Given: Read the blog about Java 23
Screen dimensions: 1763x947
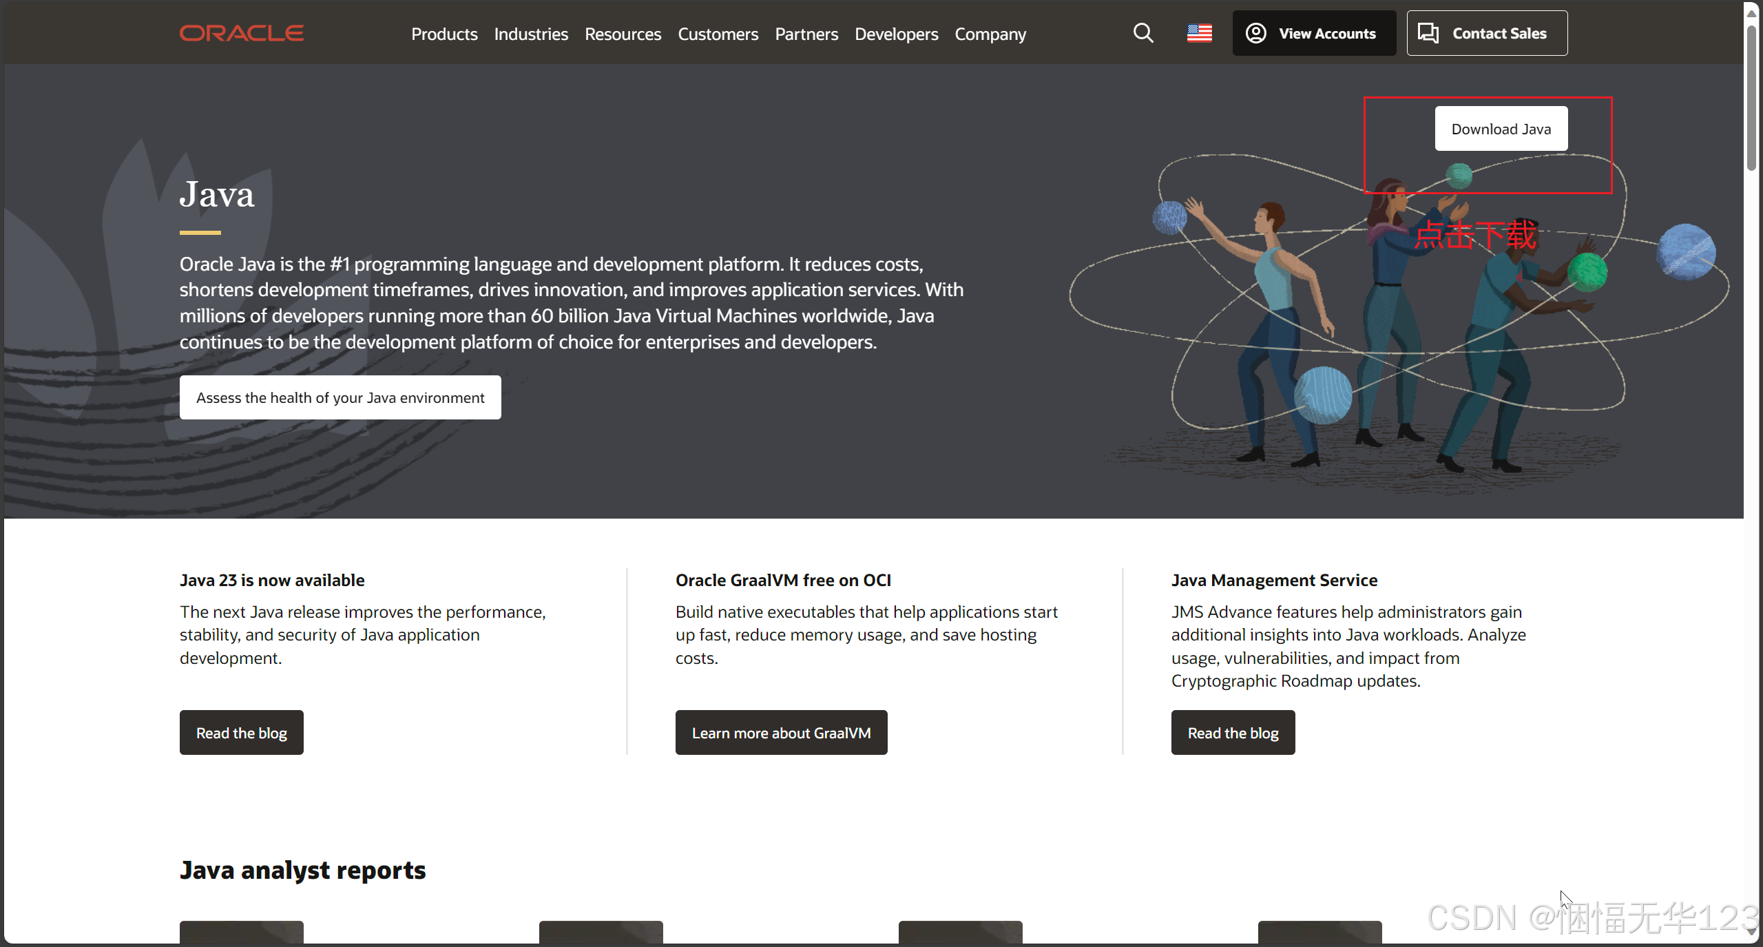Looking at the screenshot, I should pos(241,733).
